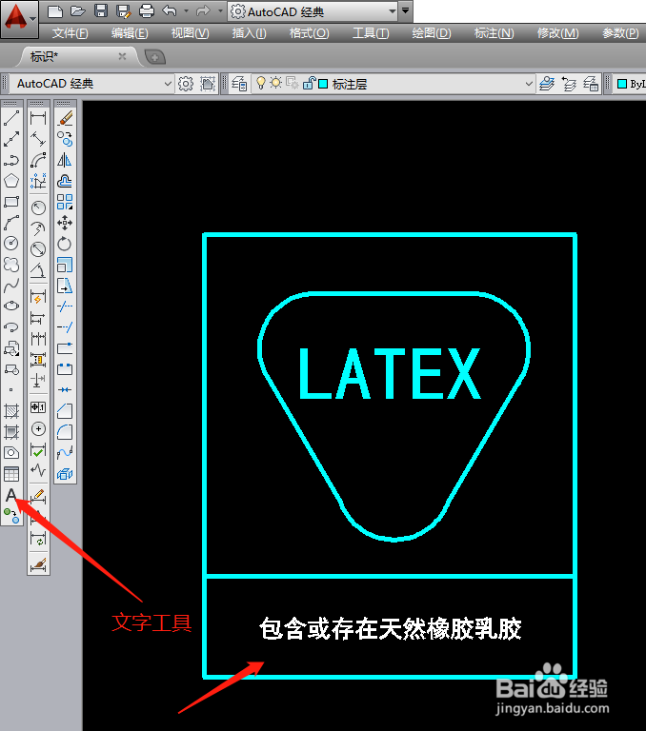This screenshot has width=646, height=731.
Task: Select the Multiline Text (A) tool
Action: pos(11,495)
